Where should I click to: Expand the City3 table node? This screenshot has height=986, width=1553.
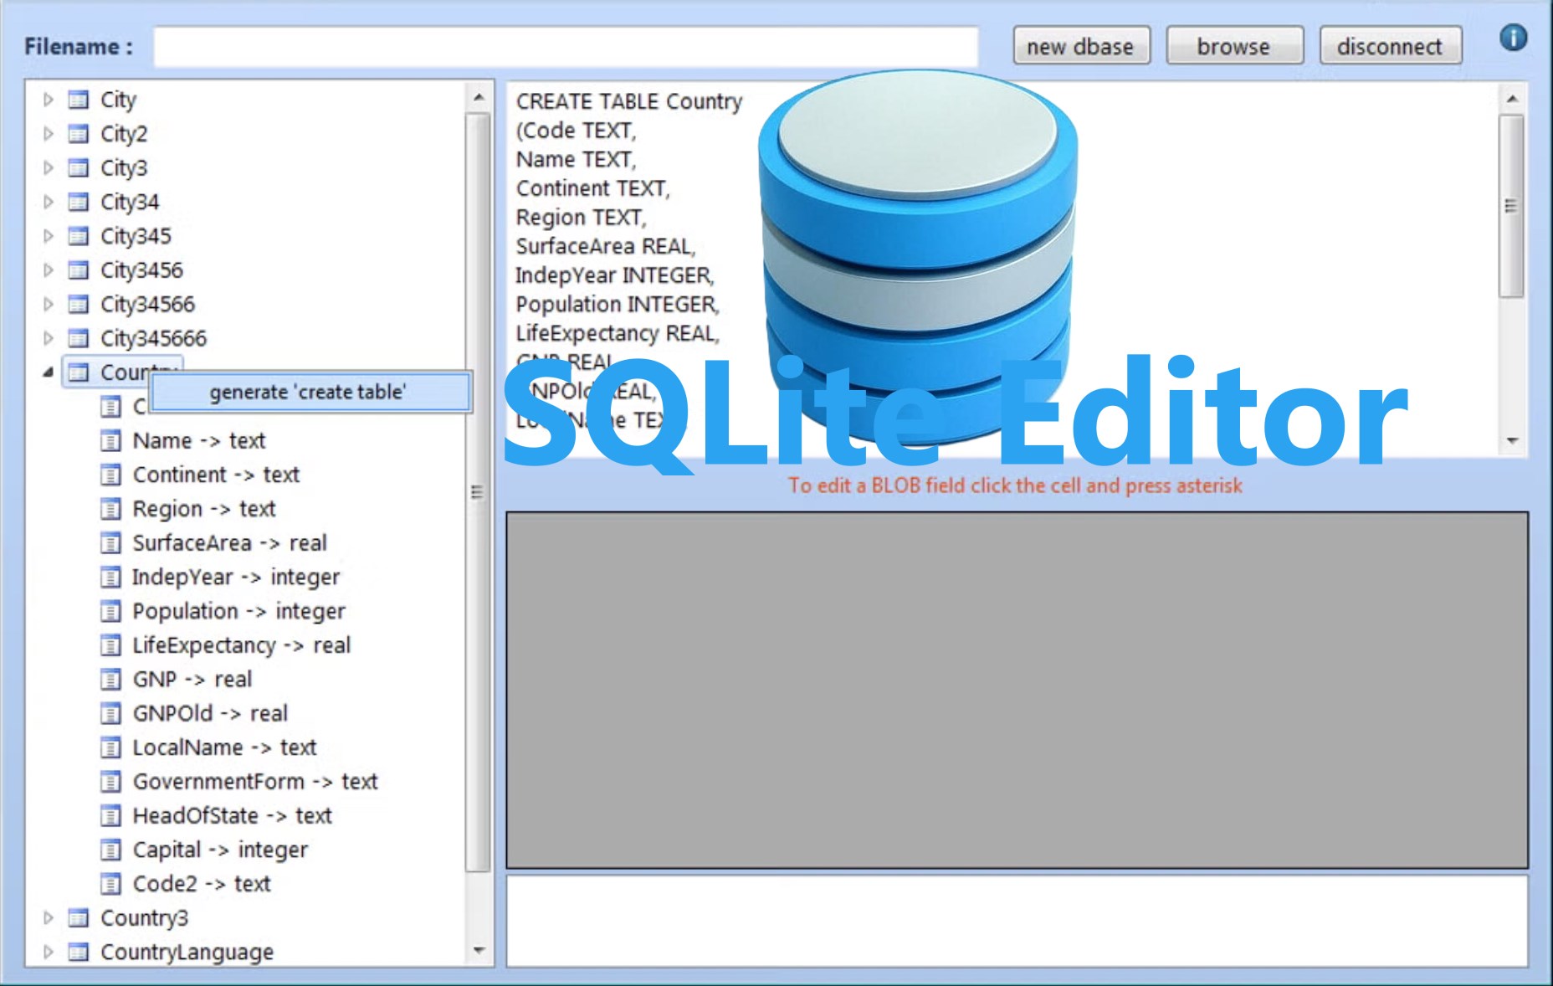click(x=49, y=168)
